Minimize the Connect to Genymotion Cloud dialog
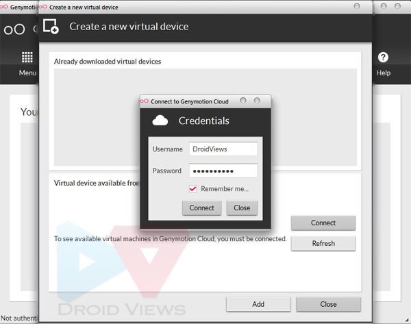411x324 pixels. click(243, 101)
